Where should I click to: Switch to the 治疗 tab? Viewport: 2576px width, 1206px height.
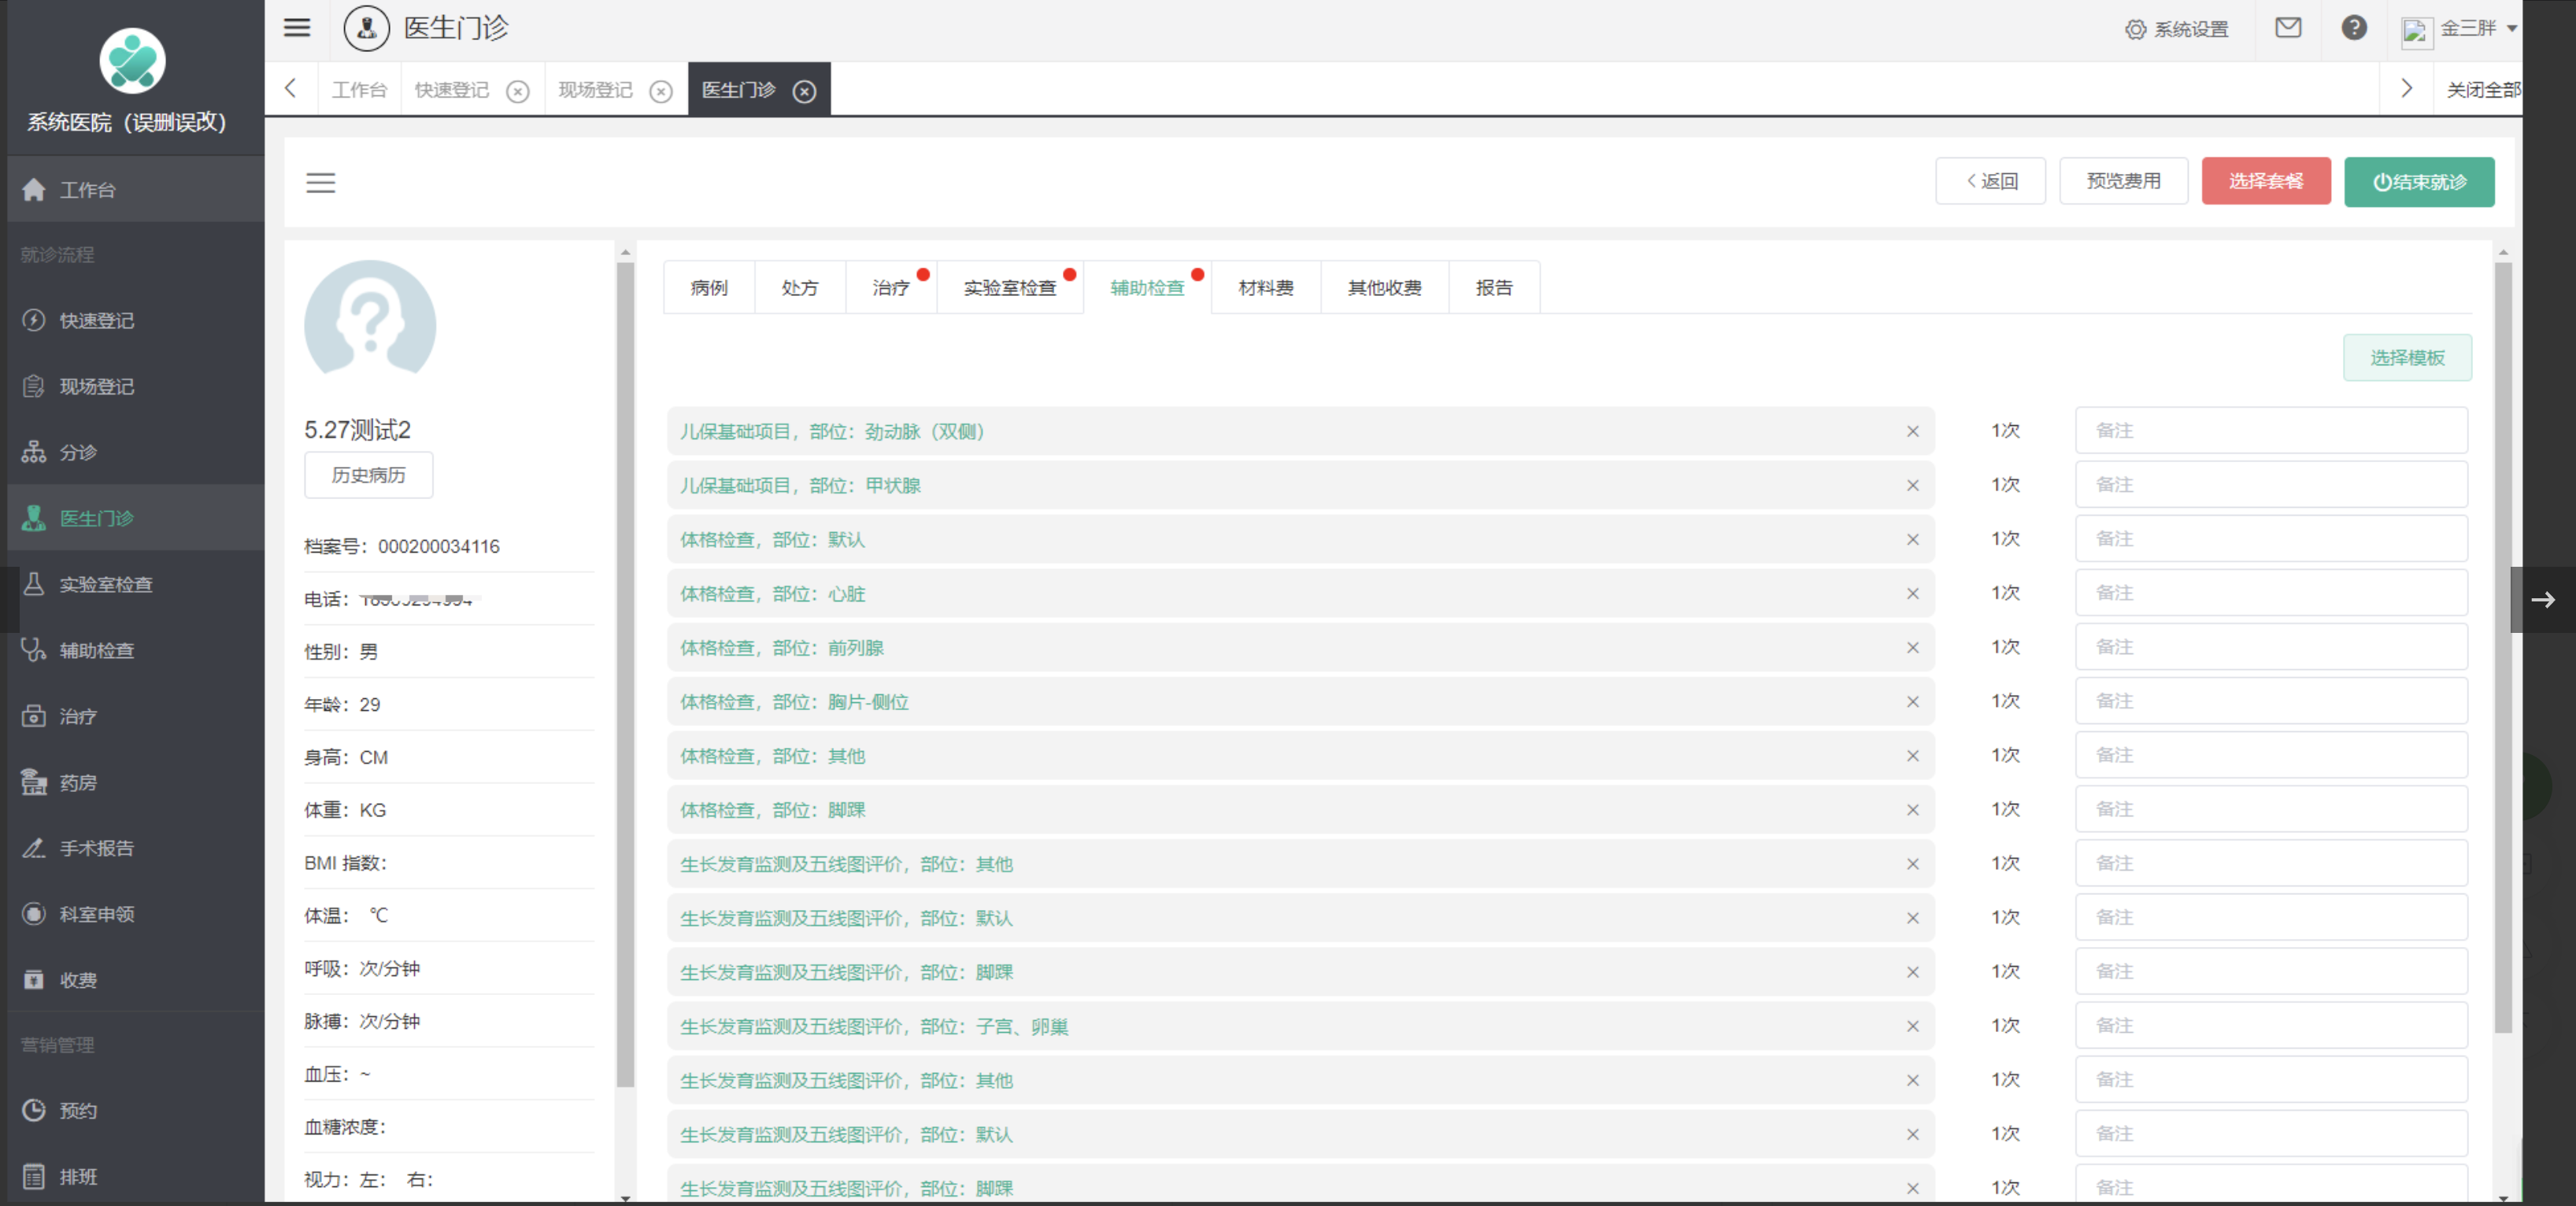(x=891, y=287)
